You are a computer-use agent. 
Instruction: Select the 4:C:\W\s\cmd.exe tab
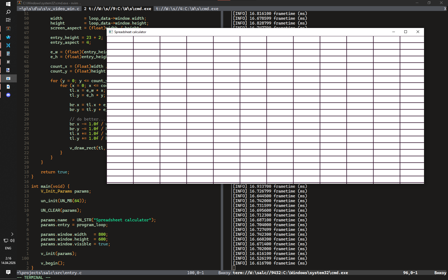coord(187,9)
